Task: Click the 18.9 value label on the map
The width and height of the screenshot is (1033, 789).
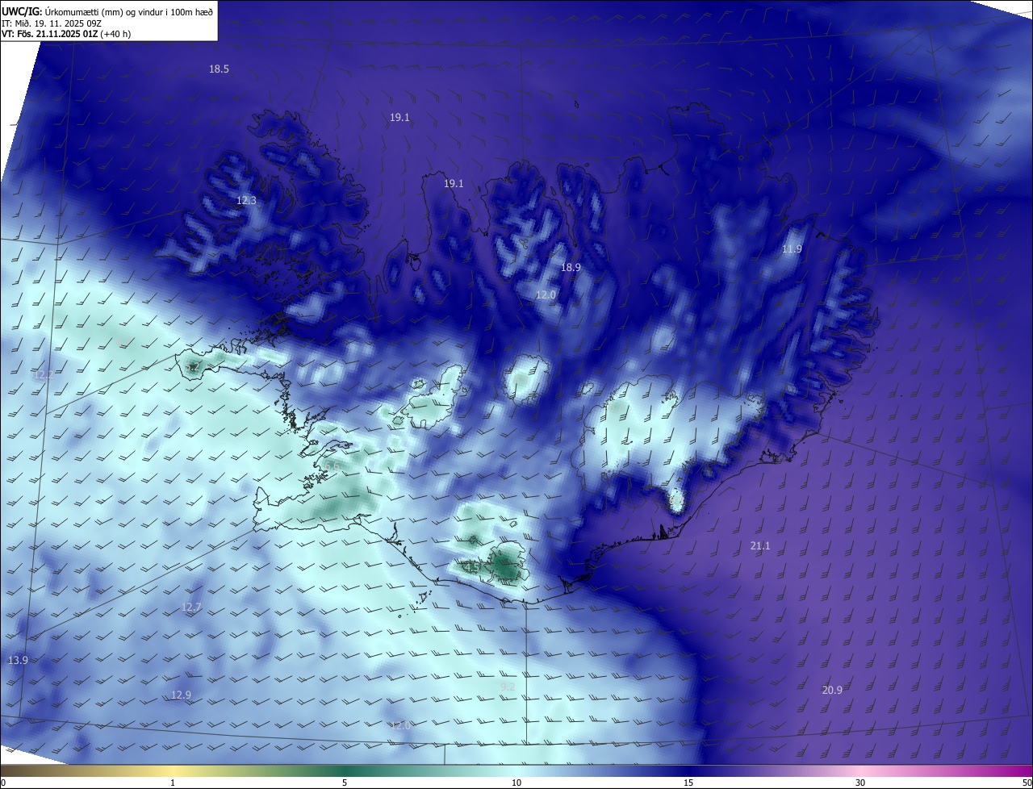Action: (571, 267)
